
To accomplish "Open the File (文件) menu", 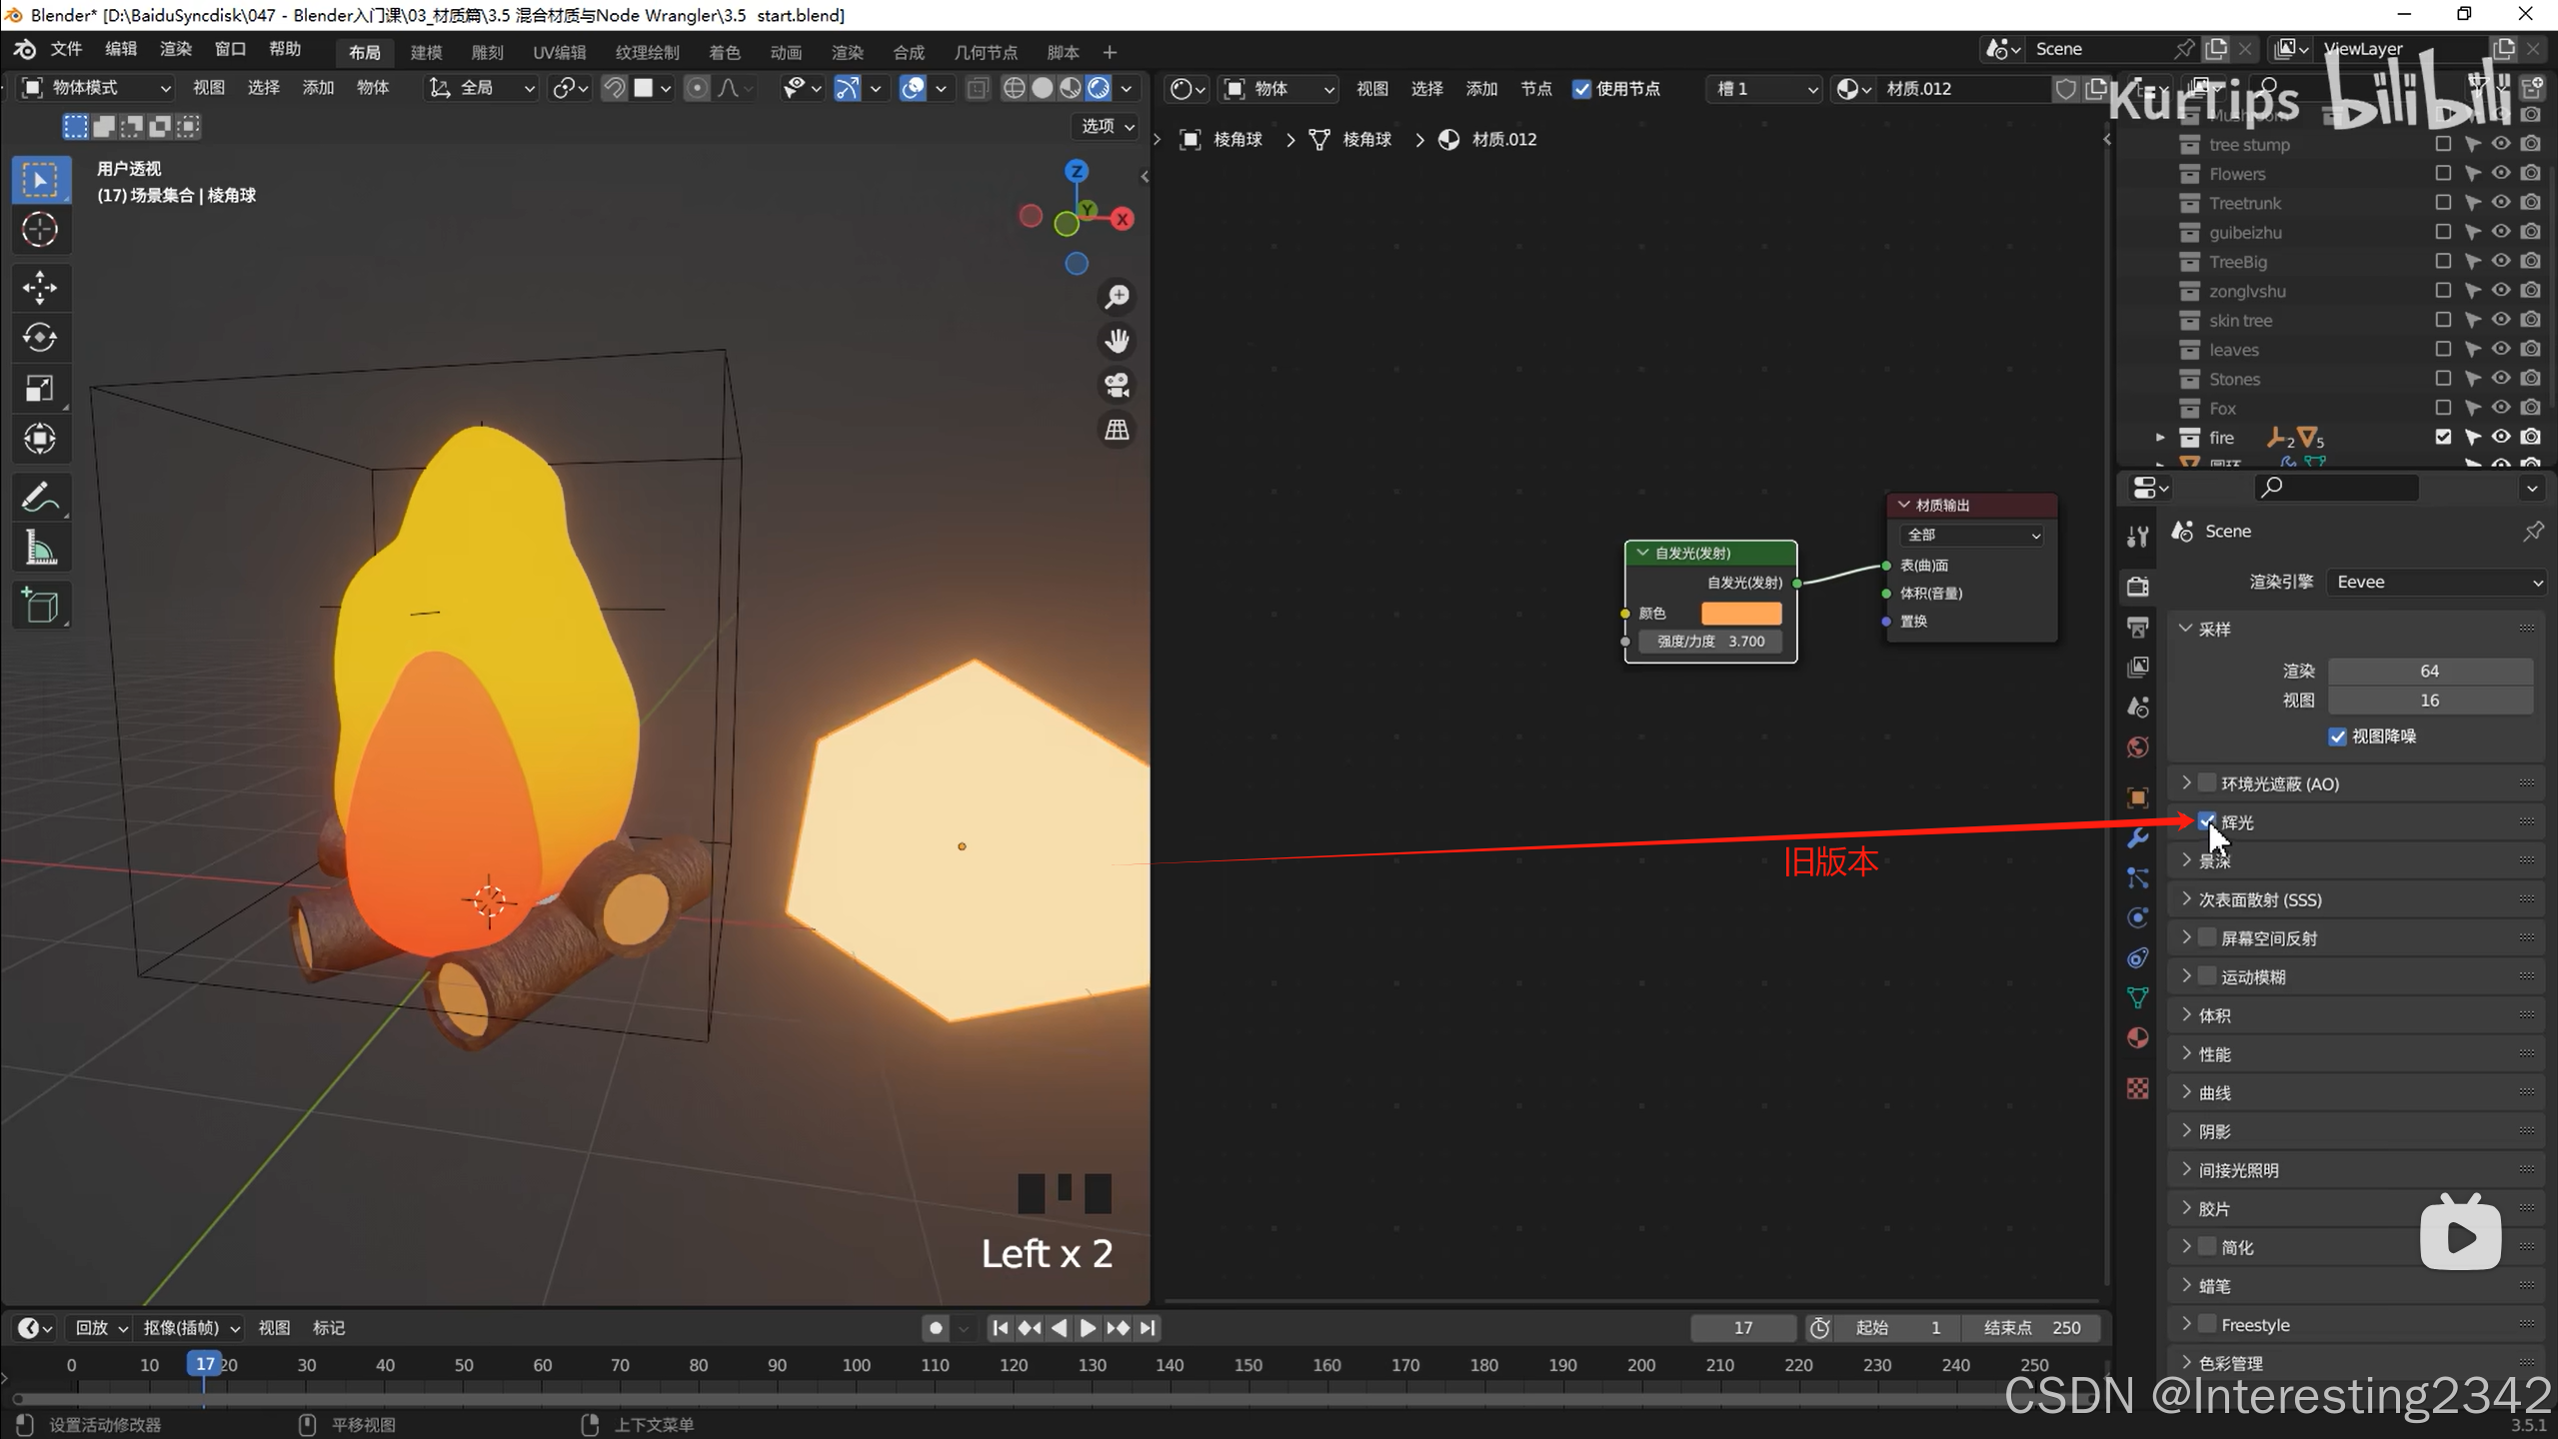I will click(66, 49).
